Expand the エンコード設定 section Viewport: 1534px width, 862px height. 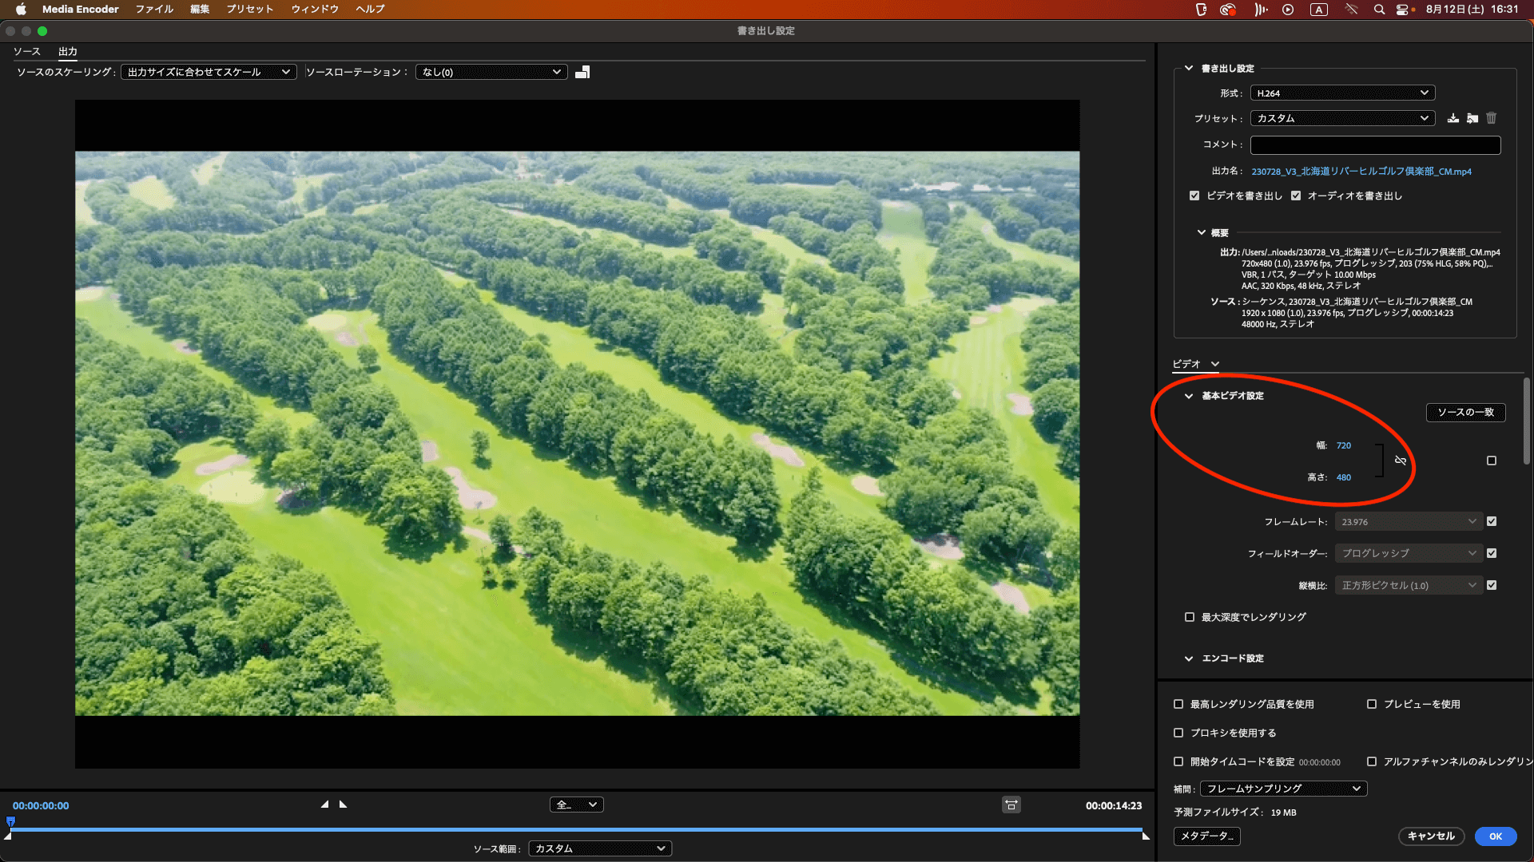coord(1189,658)
